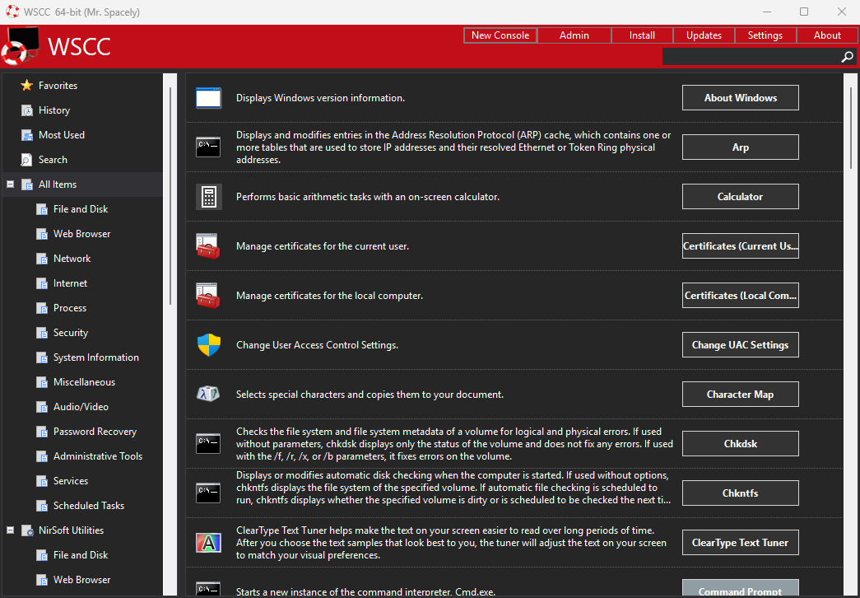Click the UAC shield icon
This screenshot has height=598, width=860.
pyautogui.click(x=209, y=345)
